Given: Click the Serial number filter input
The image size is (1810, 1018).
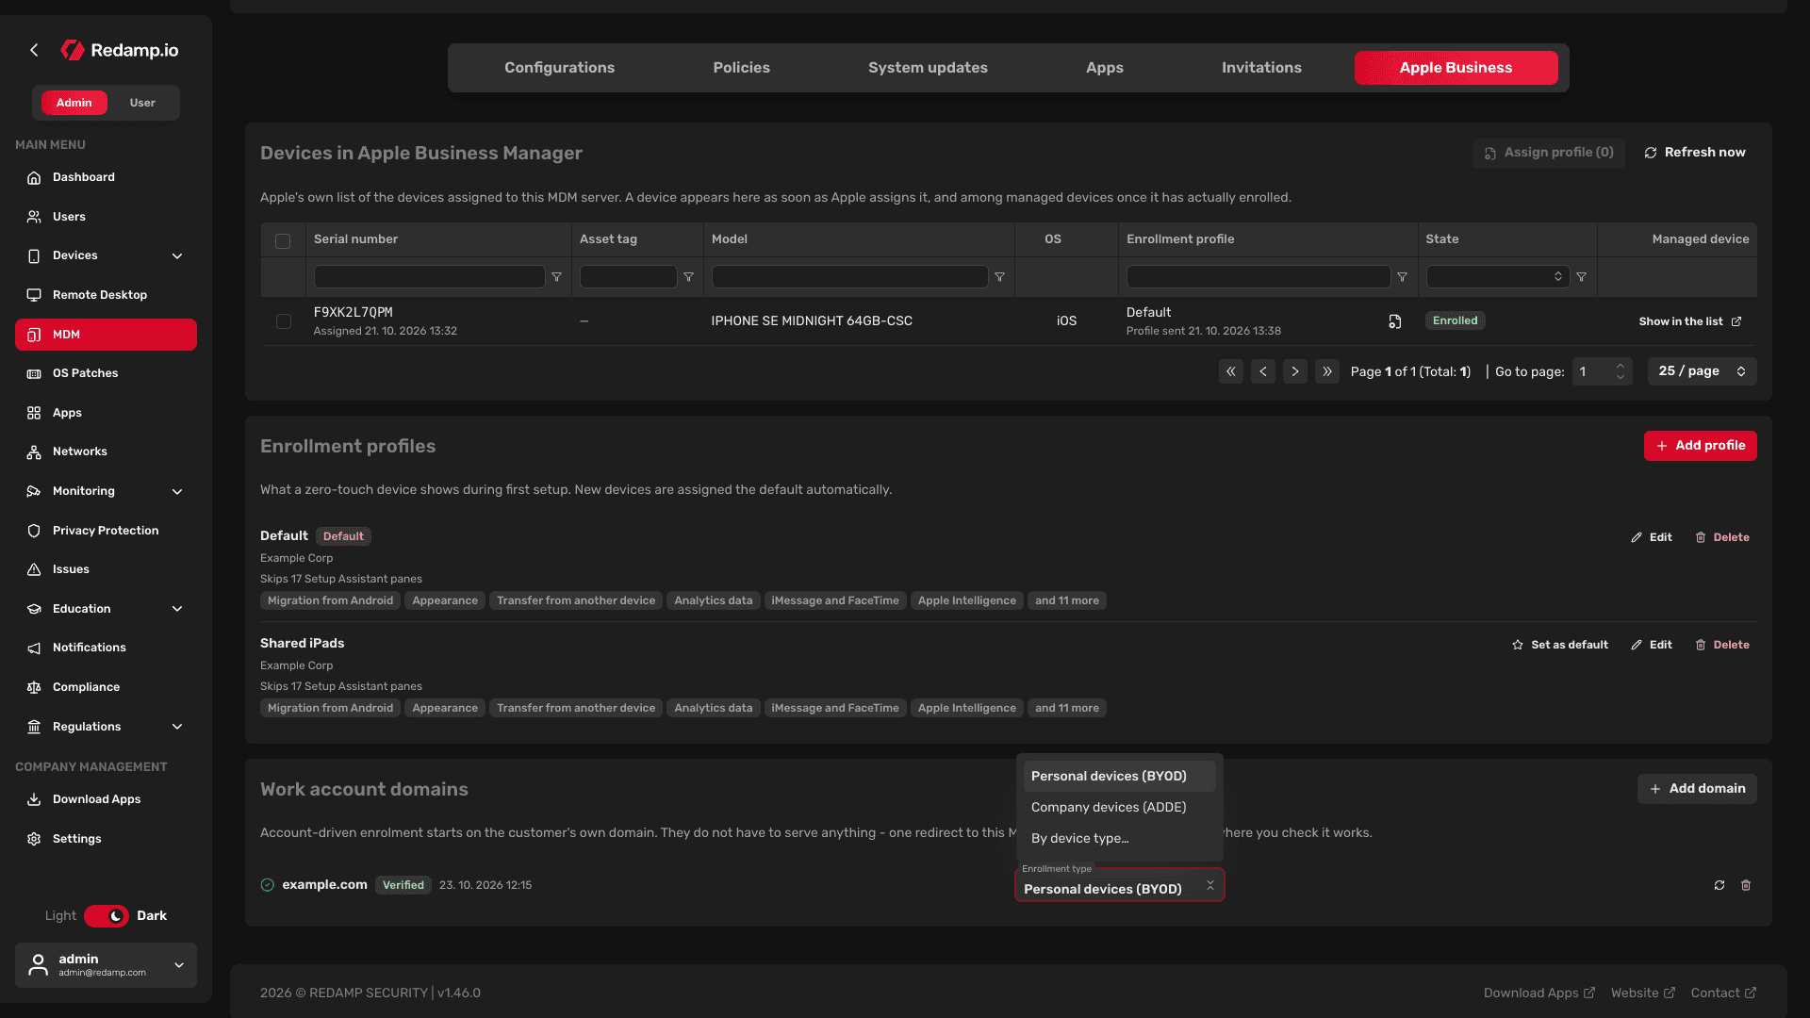Looking at the screenshot, I should pyautogui.click(x=429, y=277).
